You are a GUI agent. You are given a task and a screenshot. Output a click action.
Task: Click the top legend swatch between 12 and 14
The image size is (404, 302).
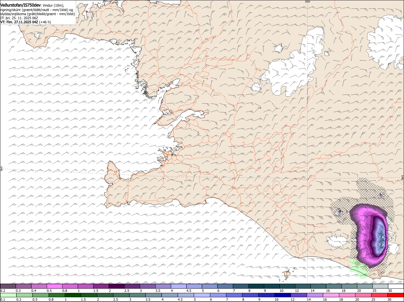point(303,286)
